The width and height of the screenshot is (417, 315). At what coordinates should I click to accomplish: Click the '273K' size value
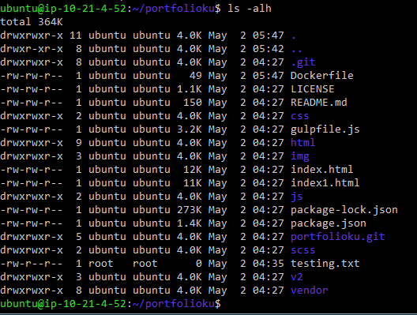coord(190,210)
